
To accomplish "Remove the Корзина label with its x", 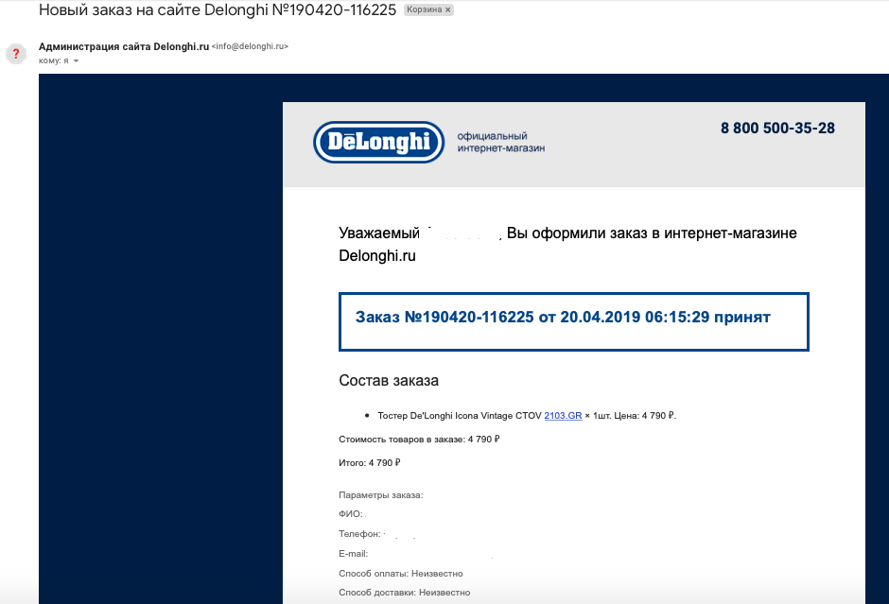I will pos(448,9).
